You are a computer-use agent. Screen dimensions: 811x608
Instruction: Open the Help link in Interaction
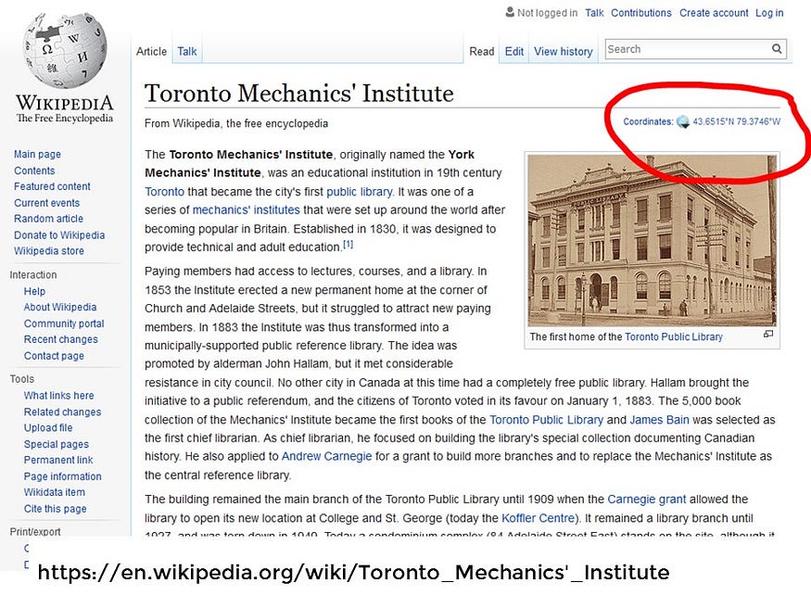point(34,291)
